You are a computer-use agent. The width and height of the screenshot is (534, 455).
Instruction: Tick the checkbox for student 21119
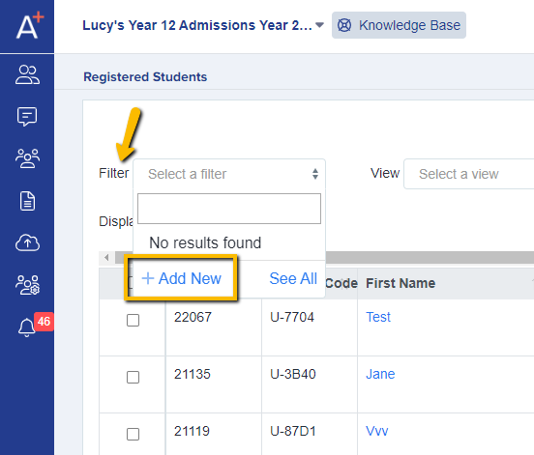[x=133, y=434]
